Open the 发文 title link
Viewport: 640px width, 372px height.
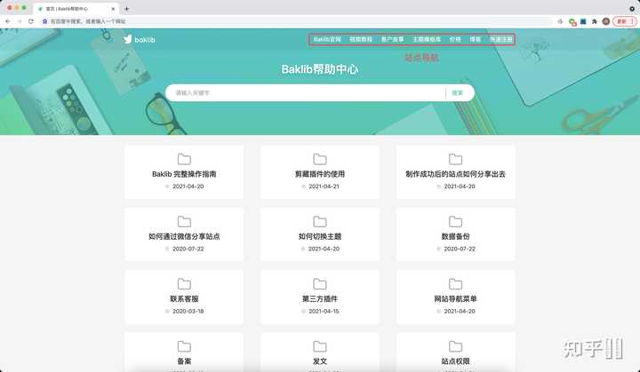pos(320,361)
